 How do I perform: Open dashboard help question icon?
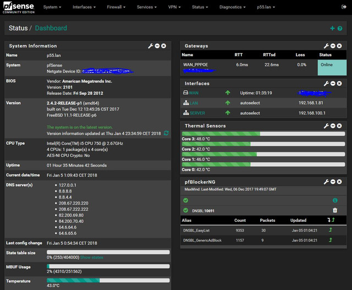340,28
